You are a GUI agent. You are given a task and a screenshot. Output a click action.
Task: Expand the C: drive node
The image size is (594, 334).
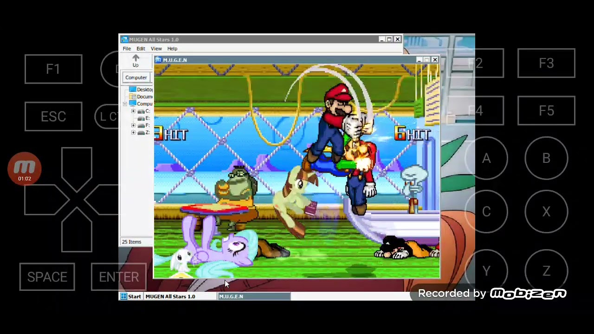click(x=133, y=111)
